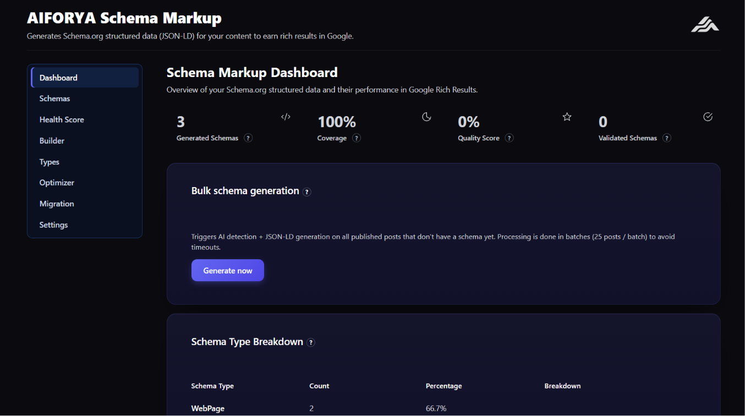
Task: Click the moon icon next to Coverage
Action: [x=426, y=117]
